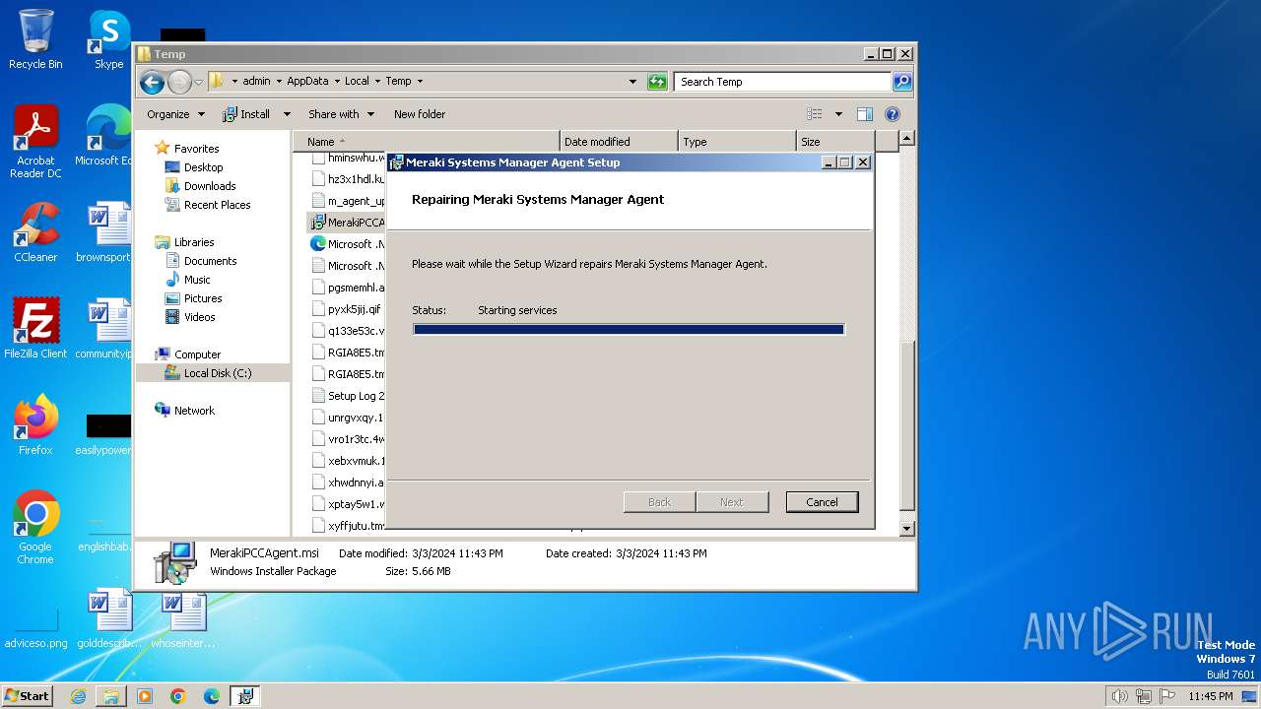
Task: Sort by the Name column header
Action: 426,142
